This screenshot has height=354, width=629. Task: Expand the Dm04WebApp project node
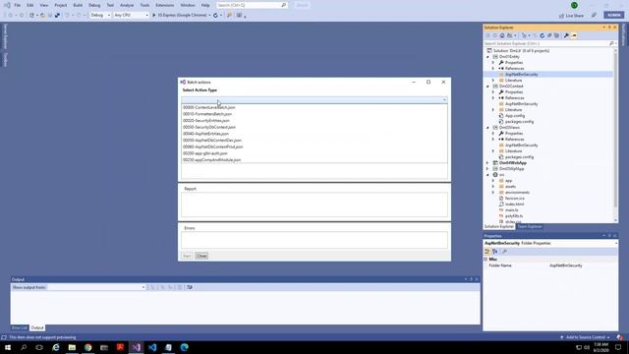tap(487, 163)
